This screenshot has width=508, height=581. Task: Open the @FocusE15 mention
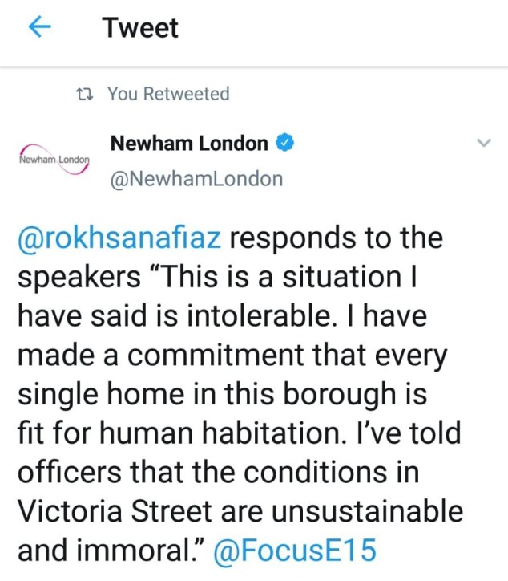tap(295, 550)
